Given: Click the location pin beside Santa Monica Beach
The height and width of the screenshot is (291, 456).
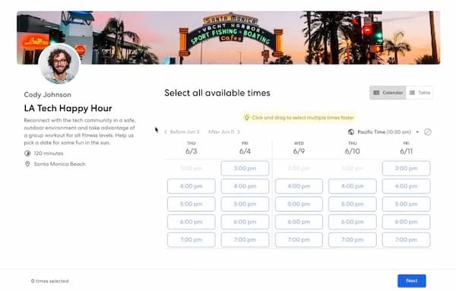Looking at the screenshot, I should click(27, 164).
